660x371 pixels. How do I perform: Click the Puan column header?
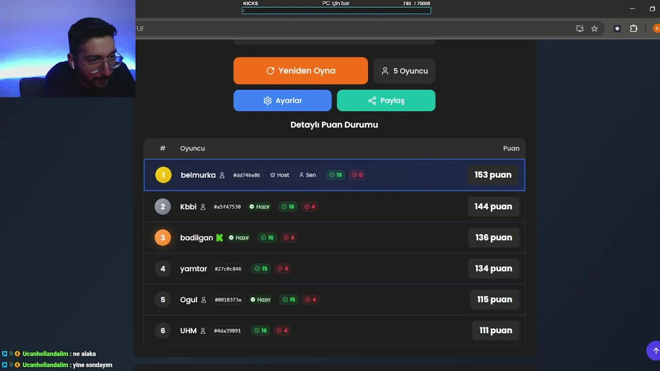click(x=511, y=148)
